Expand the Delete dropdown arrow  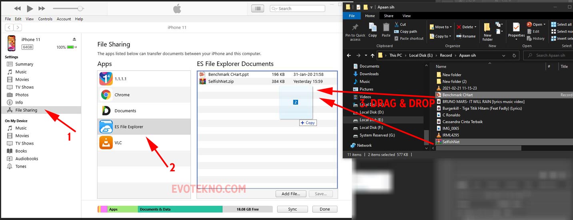click(x=475, y=27)
